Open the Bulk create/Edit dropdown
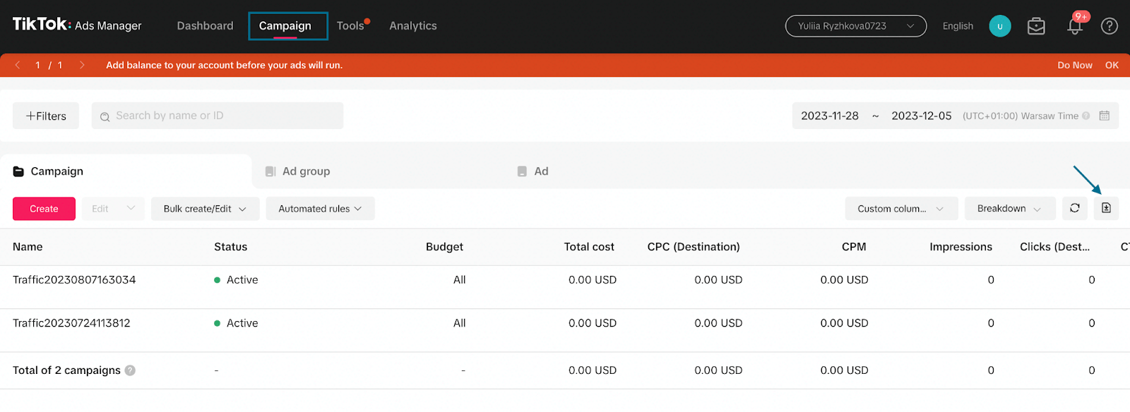1130x412 pixels. 205,209
